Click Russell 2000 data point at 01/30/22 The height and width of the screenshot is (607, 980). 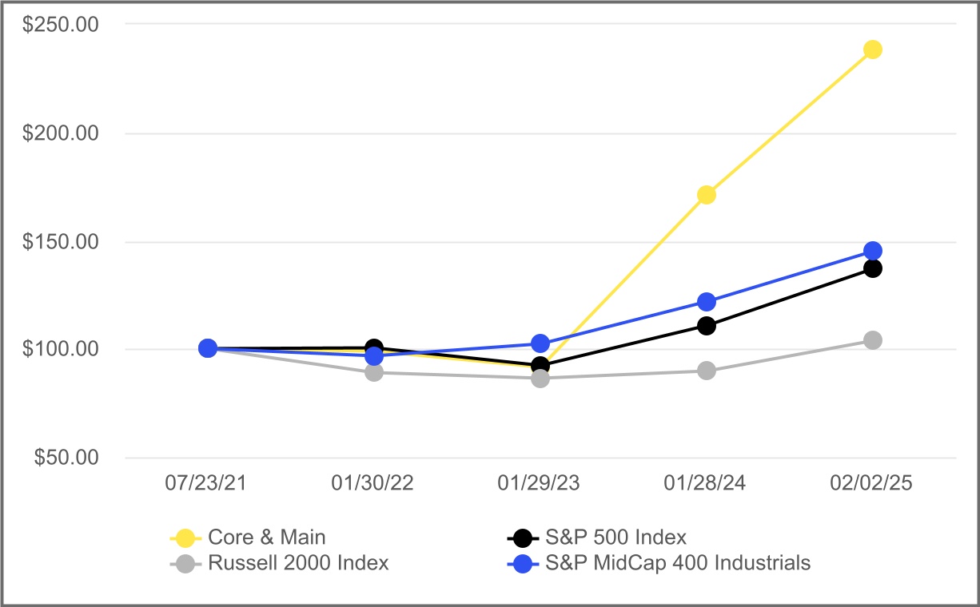pos(374,372)
